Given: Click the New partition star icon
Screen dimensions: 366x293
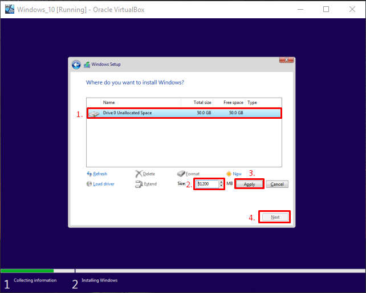Looking at the screenshot, I should [x=229, y=174].
